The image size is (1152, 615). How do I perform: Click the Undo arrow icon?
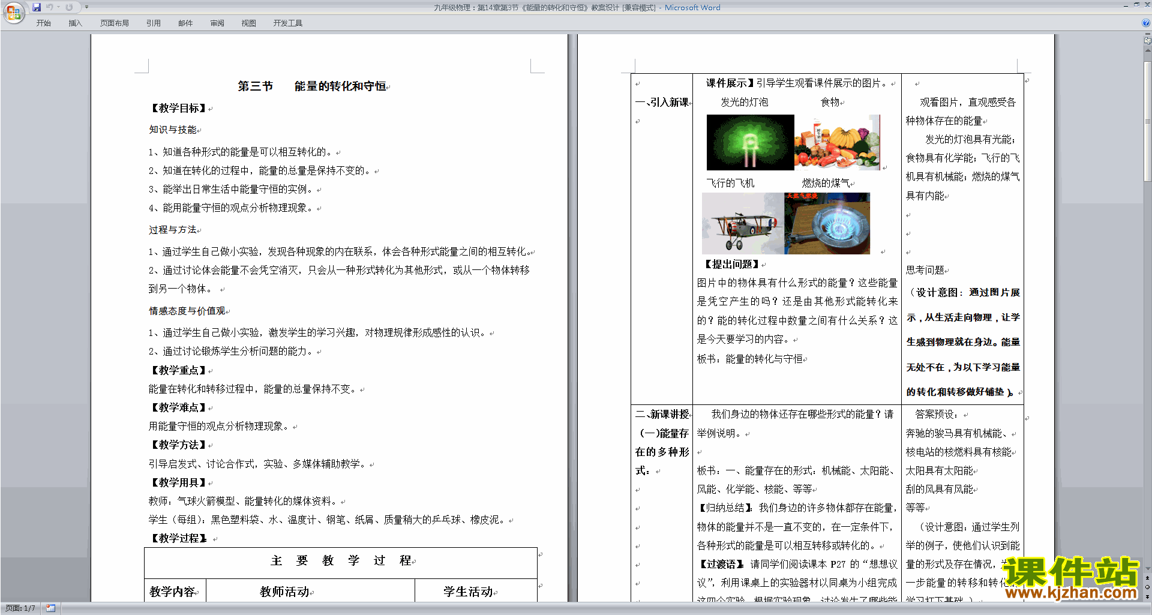pos(49,7)
